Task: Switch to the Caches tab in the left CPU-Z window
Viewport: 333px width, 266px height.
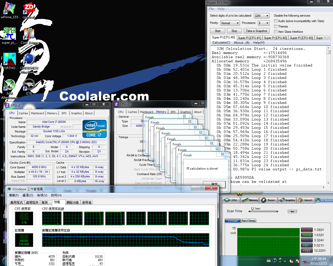Action: click(x=23, y=113)
